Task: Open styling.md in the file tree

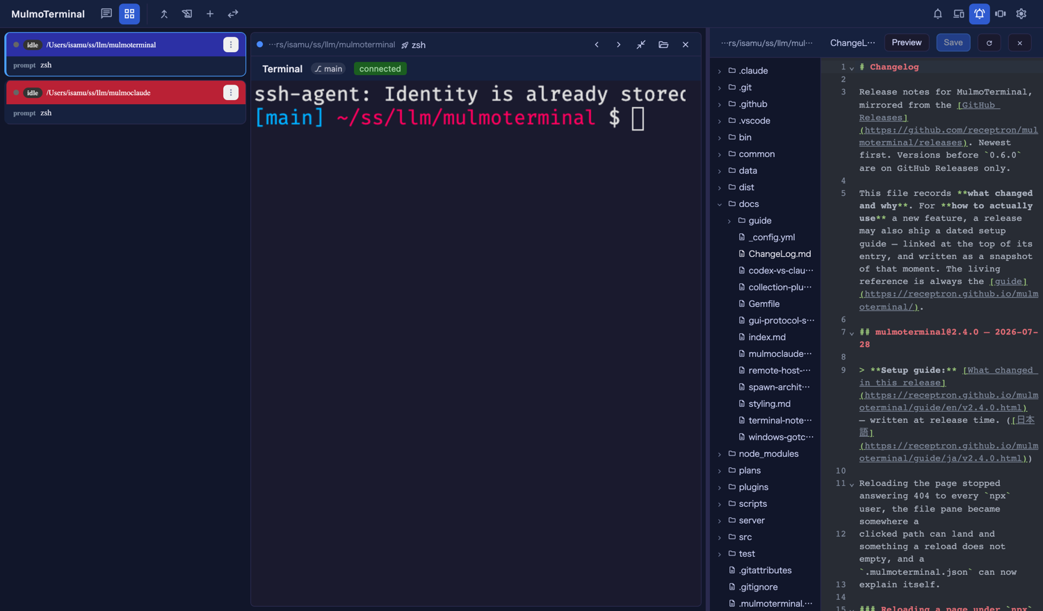Action: click(766, 404)
